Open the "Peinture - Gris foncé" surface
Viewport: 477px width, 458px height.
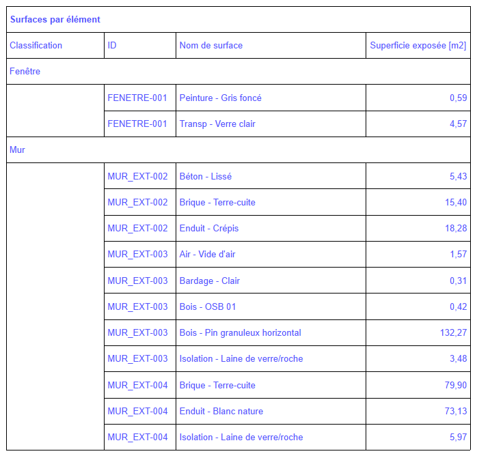tap(220, 98)
